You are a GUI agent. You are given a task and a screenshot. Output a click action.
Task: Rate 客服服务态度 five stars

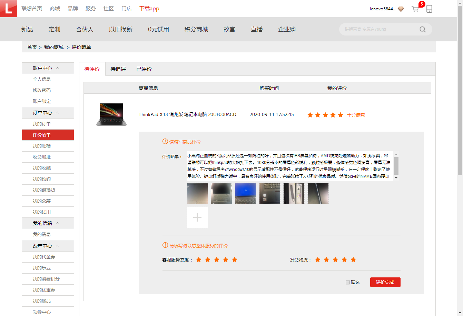[x=235, y=259]
